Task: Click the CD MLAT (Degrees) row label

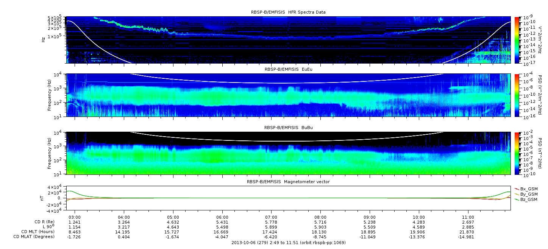Action: click(34, 237)
